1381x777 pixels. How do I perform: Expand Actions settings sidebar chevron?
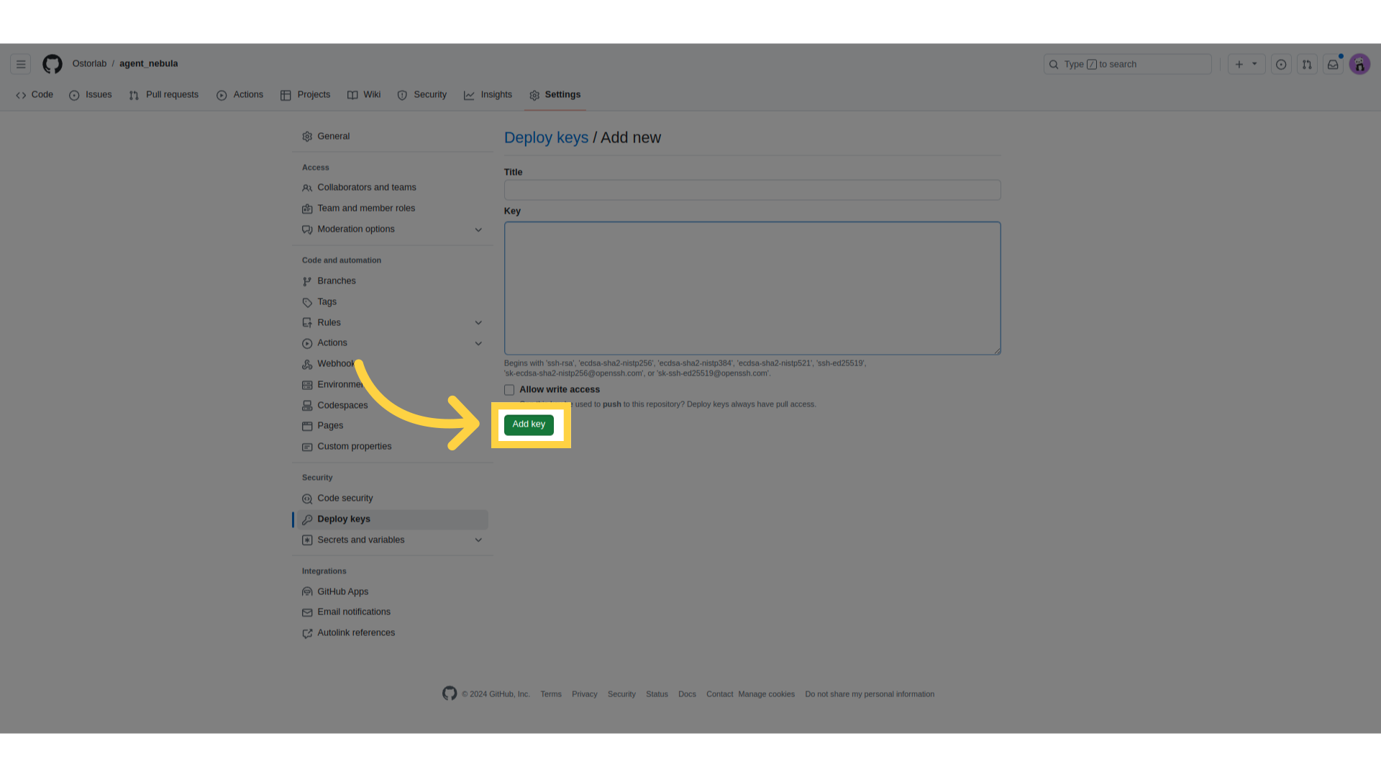478,343
